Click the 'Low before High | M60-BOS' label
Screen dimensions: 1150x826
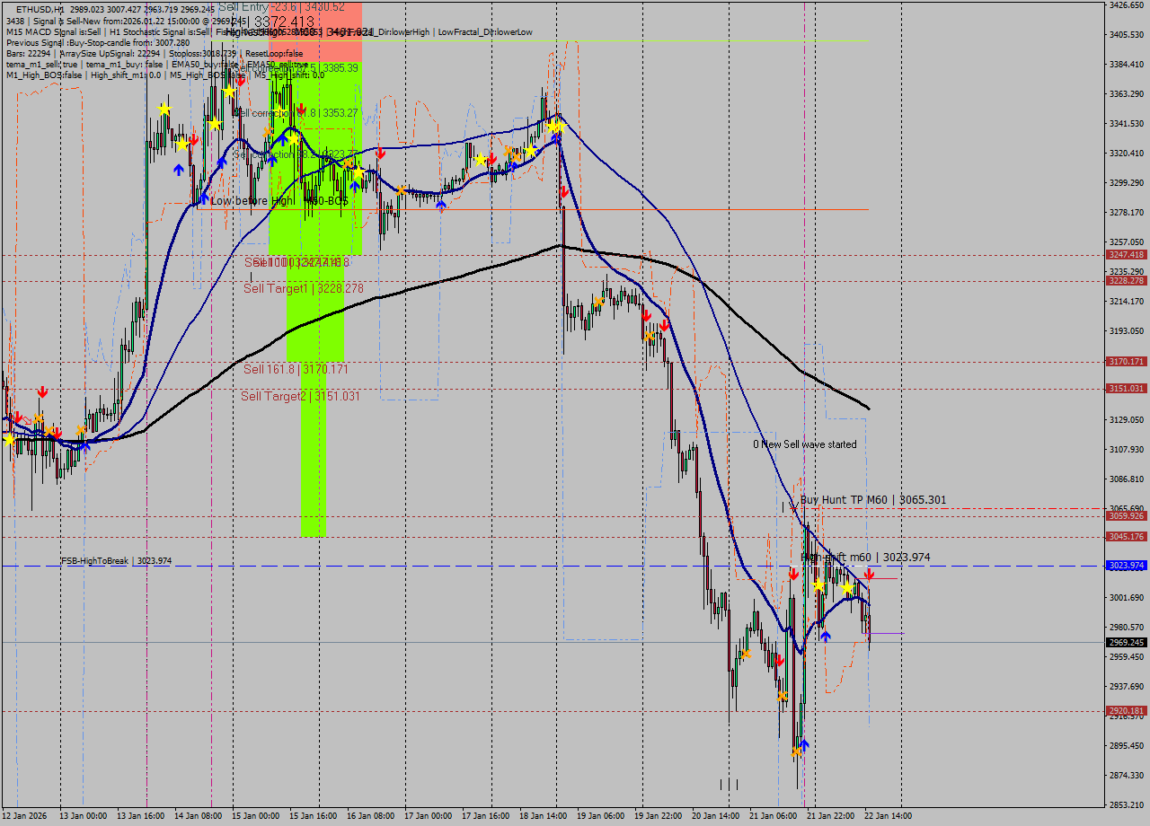pyautogui.click(x=279, y=201)
